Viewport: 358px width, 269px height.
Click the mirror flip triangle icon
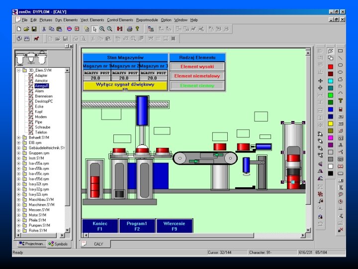[x=320, y=171]
